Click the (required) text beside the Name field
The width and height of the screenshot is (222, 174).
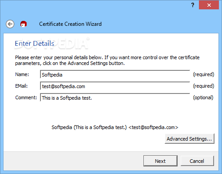[x=203, y=74]
